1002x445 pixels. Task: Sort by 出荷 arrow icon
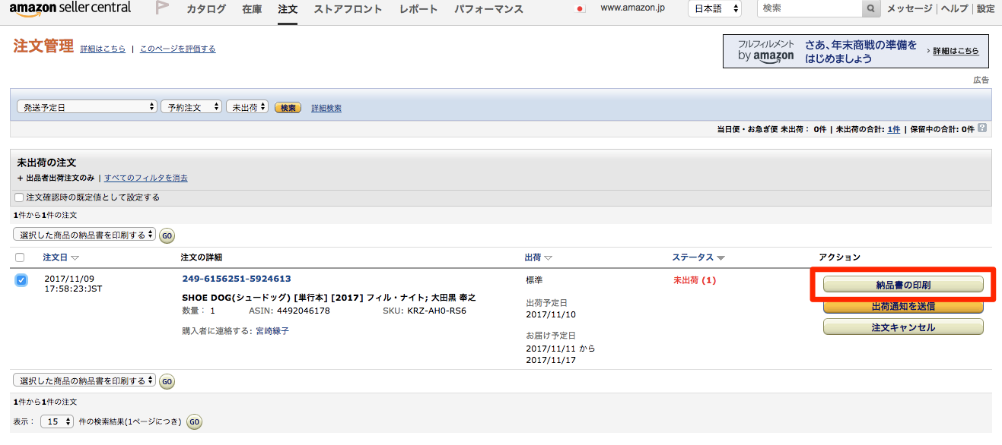[548, 258]
